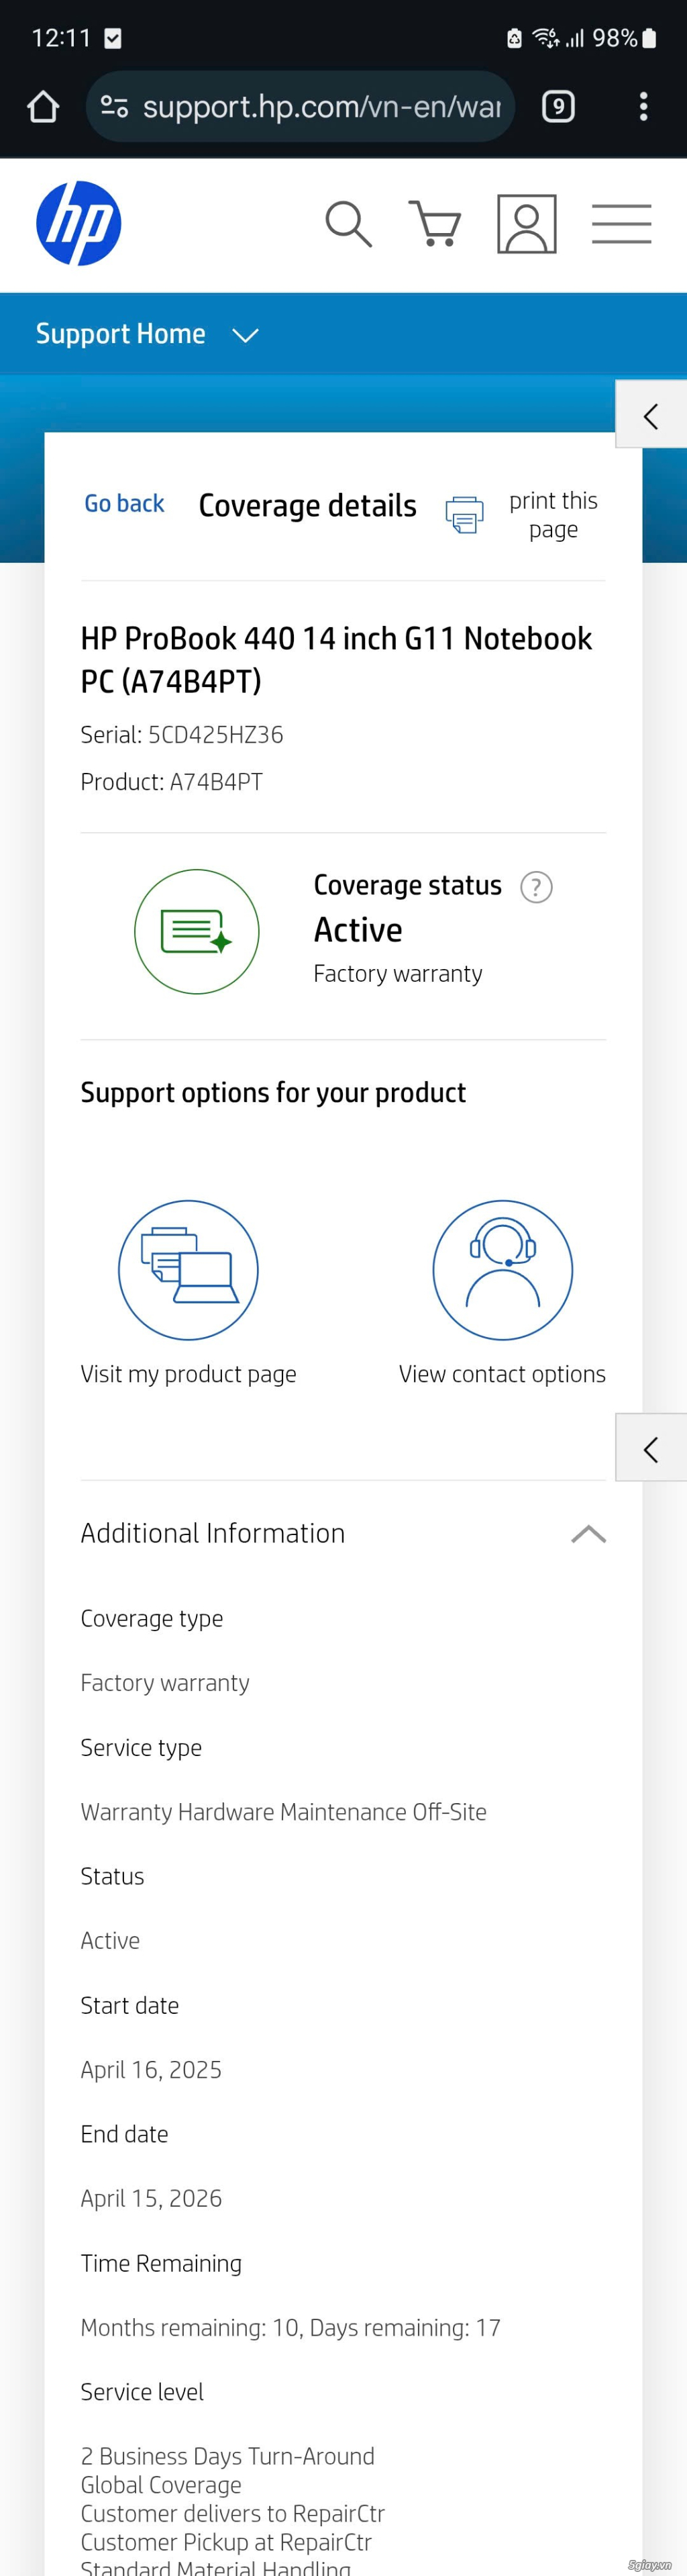Image resolution: width=687 pixels, height=2576 pixels.
Task: Click the end date April 15, 2026
Action: pyautogui.click(x=151, y=2198)
